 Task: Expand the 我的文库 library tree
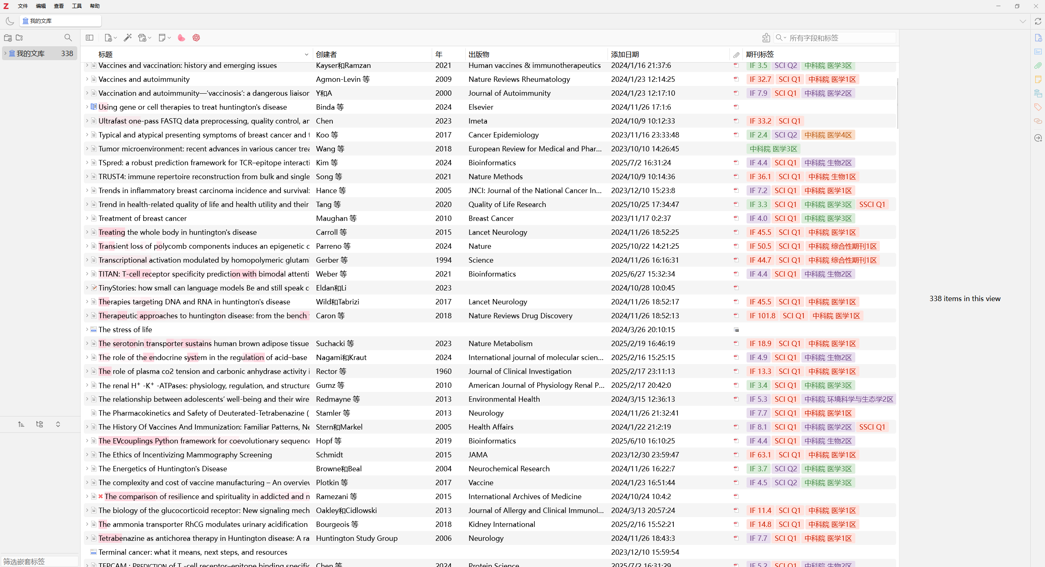[x=5, y=53]
